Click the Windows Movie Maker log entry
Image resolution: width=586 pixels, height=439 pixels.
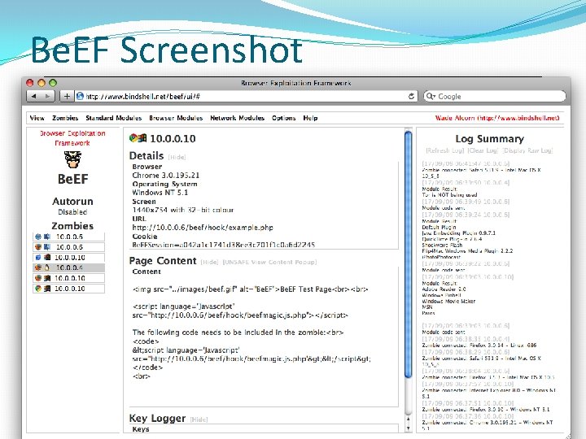pos(448,301)
